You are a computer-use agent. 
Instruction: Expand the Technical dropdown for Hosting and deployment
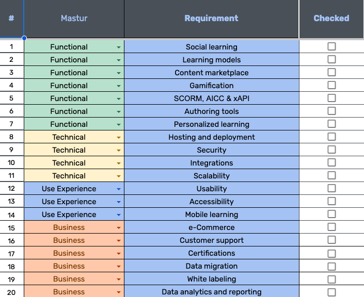[x=119, y=137]
